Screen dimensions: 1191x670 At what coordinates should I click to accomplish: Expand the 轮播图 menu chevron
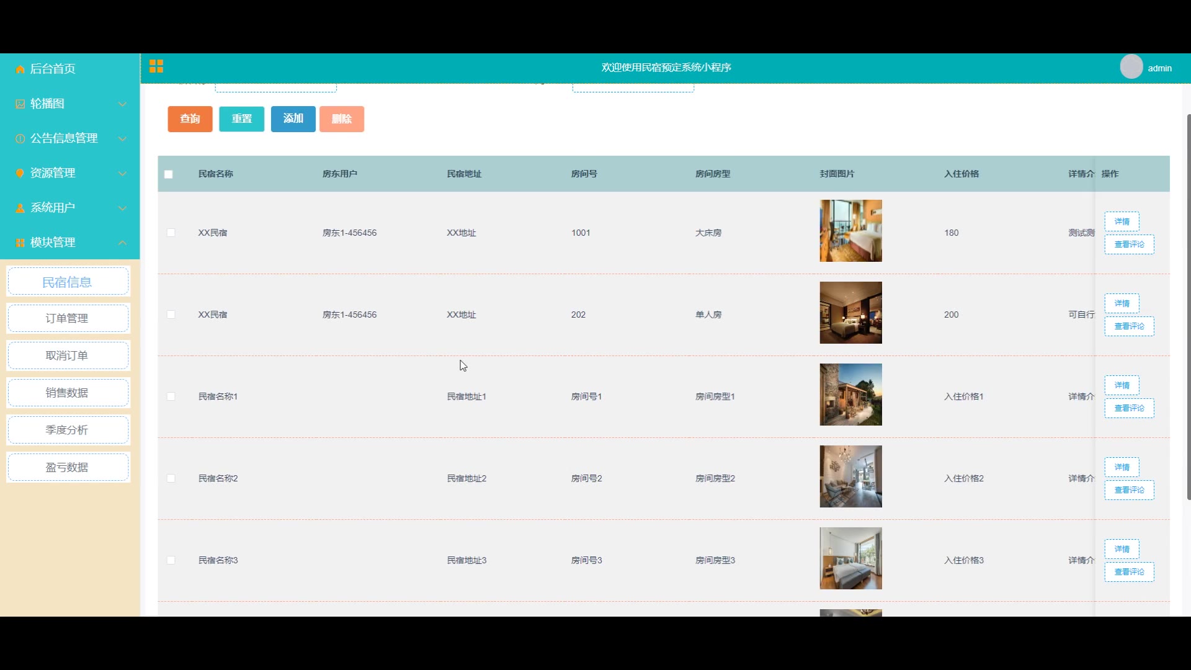coord(122,104)
